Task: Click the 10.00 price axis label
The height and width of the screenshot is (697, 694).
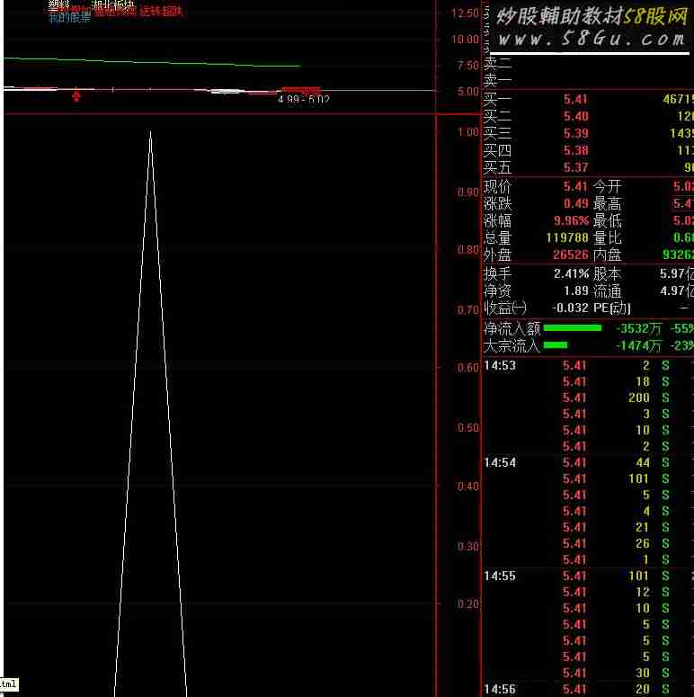Action: 466,40
